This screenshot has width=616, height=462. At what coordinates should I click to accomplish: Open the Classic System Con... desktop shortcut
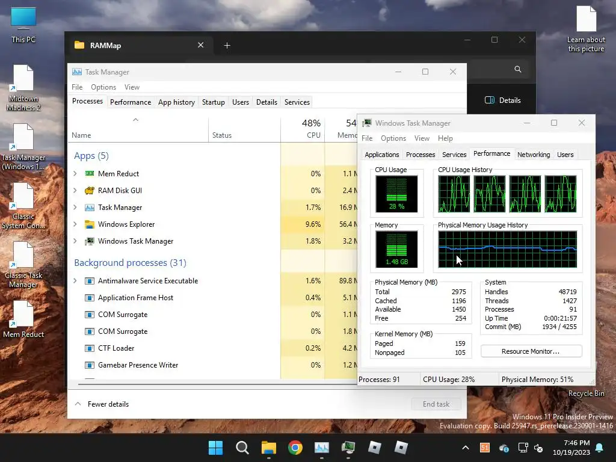(x=23, y=206)
